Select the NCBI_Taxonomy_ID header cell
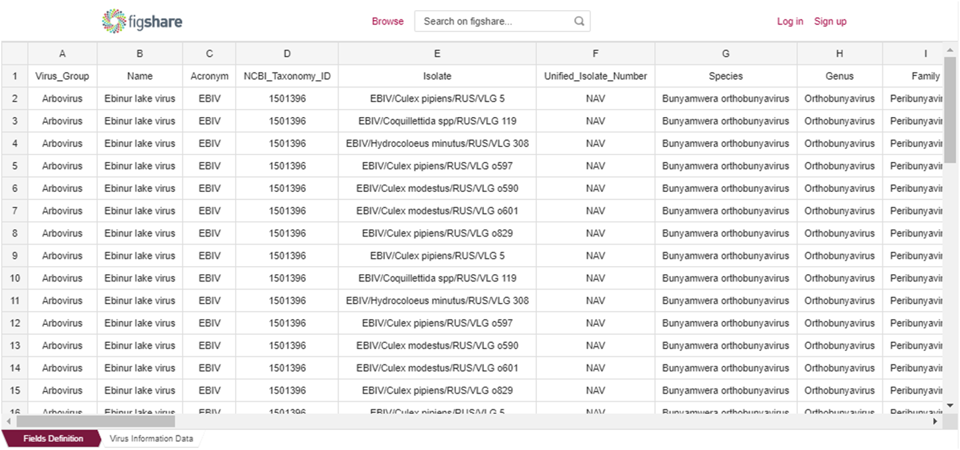Screen dimensions: 960x450 click(x=287, y=76)
